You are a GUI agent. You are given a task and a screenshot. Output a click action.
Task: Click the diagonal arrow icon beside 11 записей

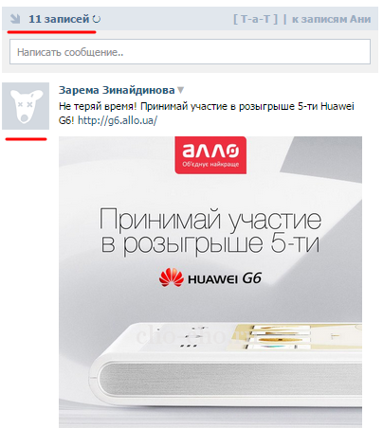pyautogui.click(x=15, y=19)
